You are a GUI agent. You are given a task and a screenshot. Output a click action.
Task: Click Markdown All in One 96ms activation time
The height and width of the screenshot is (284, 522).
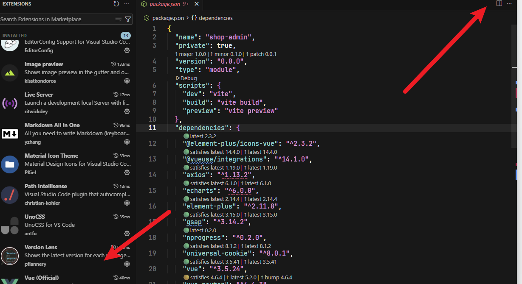click(x=121, y=125)
